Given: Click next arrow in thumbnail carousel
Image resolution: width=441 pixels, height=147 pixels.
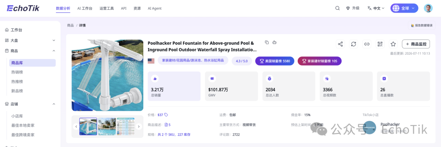Looking at the screenshot, I should tap(138, 127).
